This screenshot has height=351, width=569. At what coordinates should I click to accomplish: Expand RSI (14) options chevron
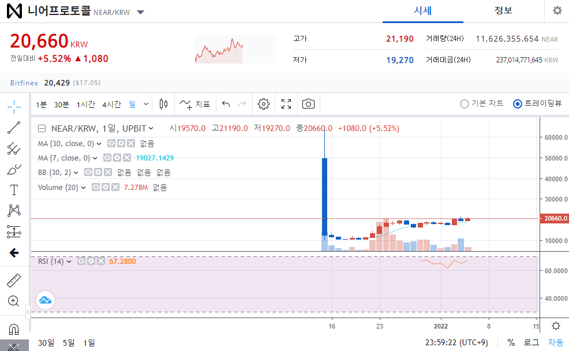tap(69, 262)
